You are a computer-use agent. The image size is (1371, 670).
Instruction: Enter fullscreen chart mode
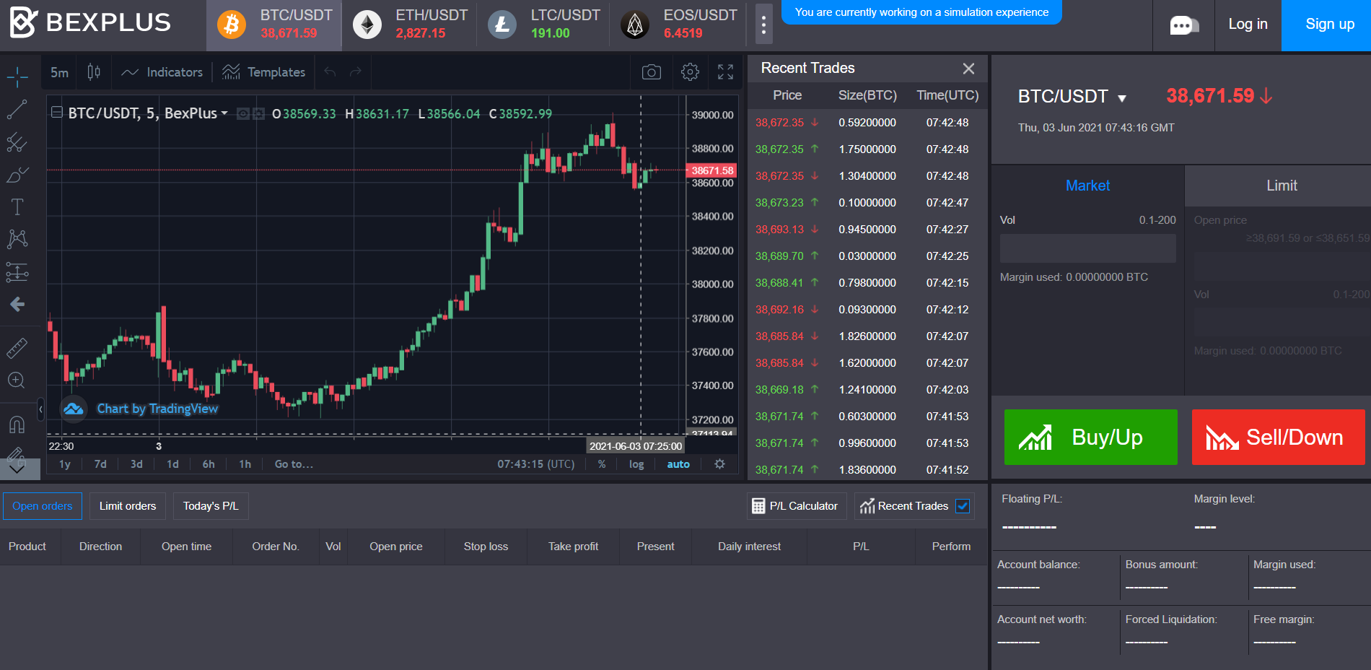pyautogui.click(x=725, y=72)
